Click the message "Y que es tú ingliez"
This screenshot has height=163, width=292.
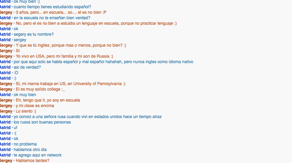tap(71, 45)
